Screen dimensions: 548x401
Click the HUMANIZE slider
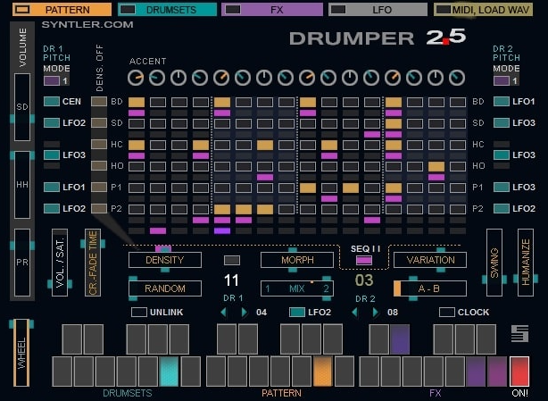click(x=526, y=263)
